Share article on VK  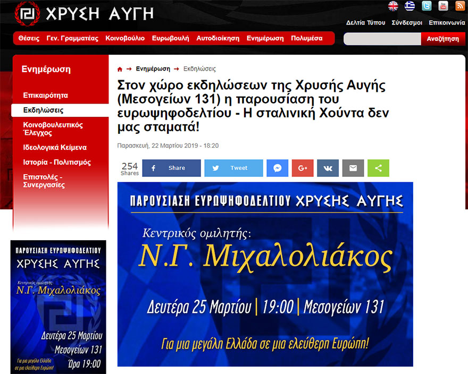[x=328, y=168]
